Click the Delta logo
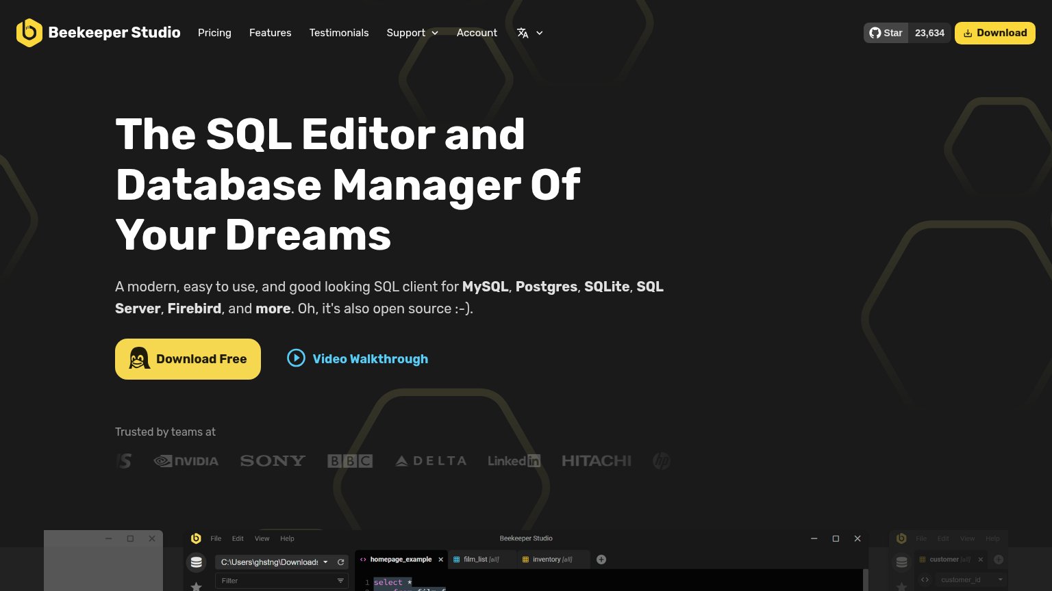The height and width of the screenshot is (591, 1052). click(431, 461)
